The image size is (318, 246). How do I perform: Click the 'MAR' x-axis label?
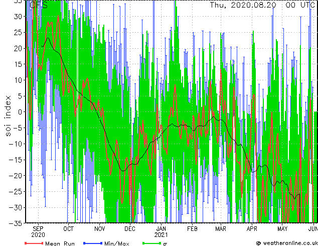click(221, 229)
